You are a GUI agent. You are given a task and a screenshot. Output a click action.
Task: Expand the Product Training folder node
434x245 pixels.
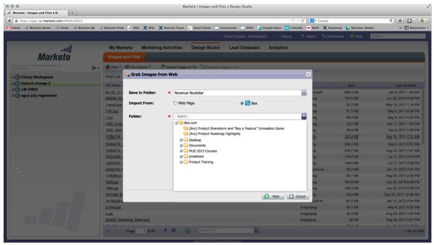181,162
